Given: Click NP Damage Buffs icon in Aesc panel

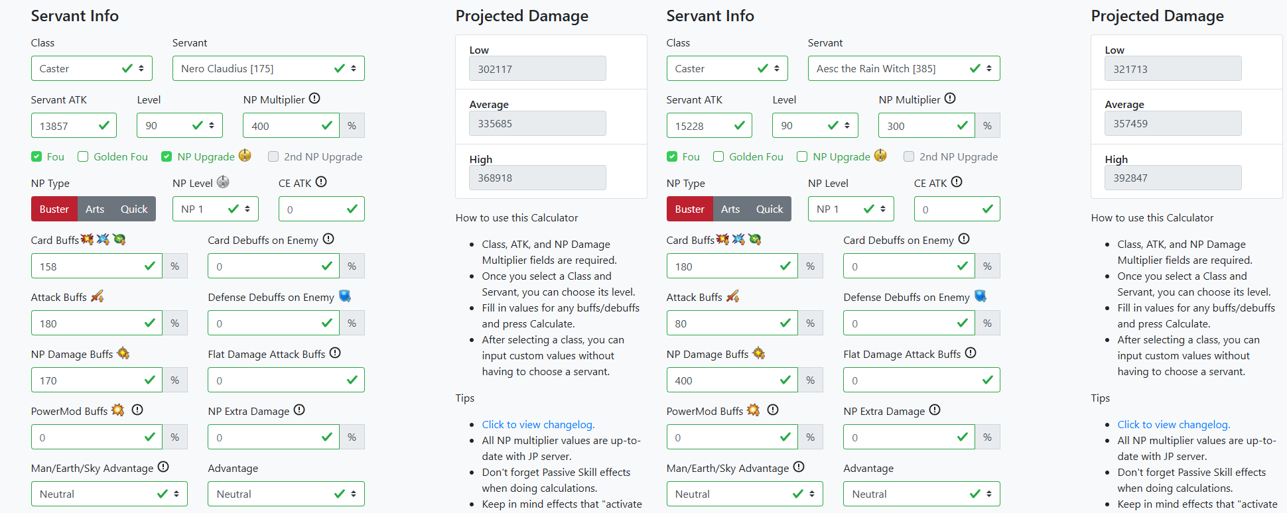Looking at the screenshot, I should click(759, 353).
